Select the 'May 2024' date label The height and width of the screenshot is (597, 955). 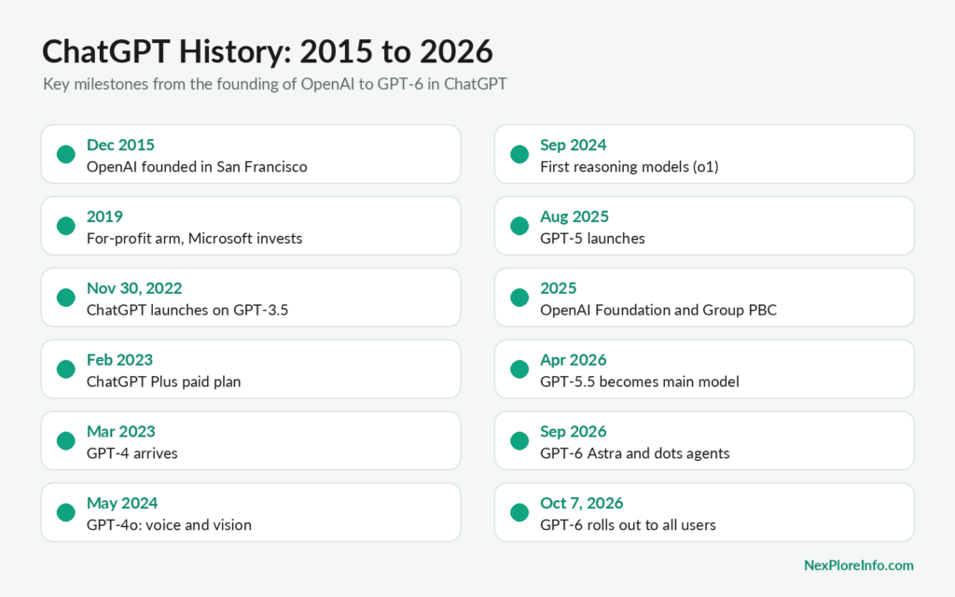(x=122, y=503)
